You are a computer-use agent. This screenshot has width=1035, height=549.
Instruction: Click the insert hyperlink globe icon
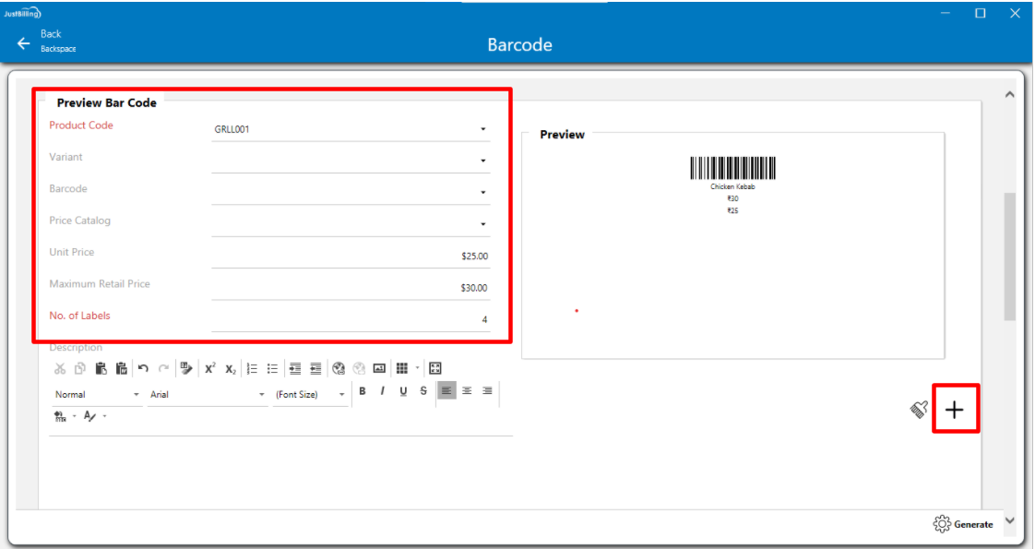(339, 368)
